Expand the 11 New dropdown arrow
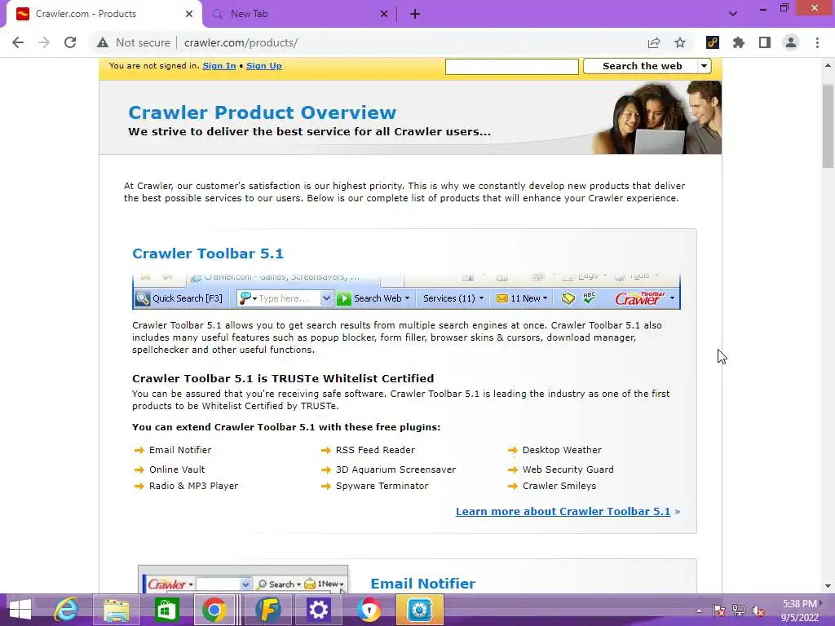 (x=545, y=298)
